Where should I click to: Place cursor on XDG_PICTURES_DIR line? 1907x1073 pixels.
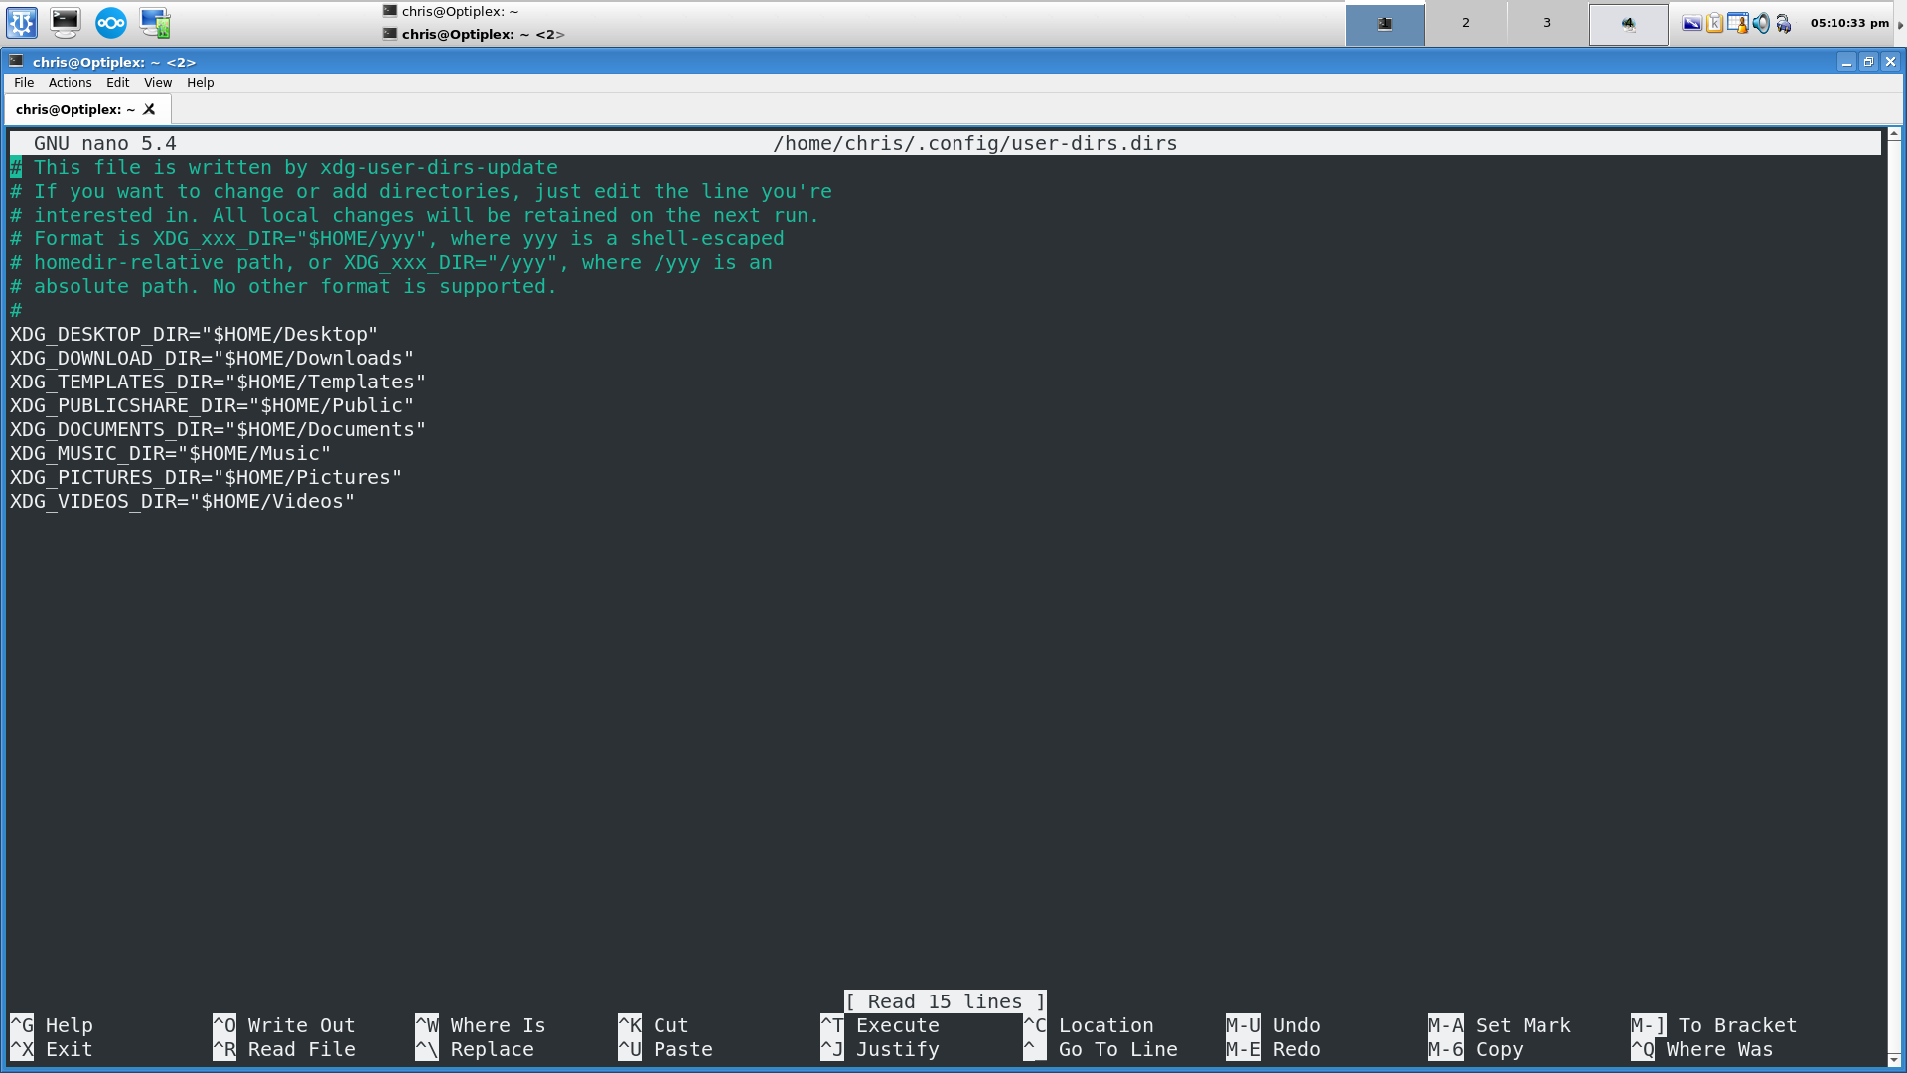pyautogui.click(x=207, y=478)
